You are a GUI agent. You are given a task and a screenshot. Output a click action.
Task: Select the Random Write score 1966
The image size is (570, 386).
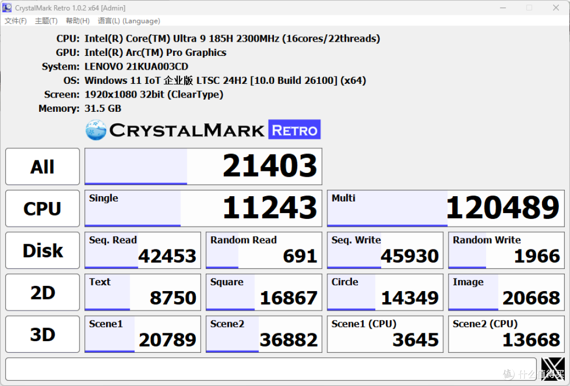pyautogui.click(x=506, y=250)
